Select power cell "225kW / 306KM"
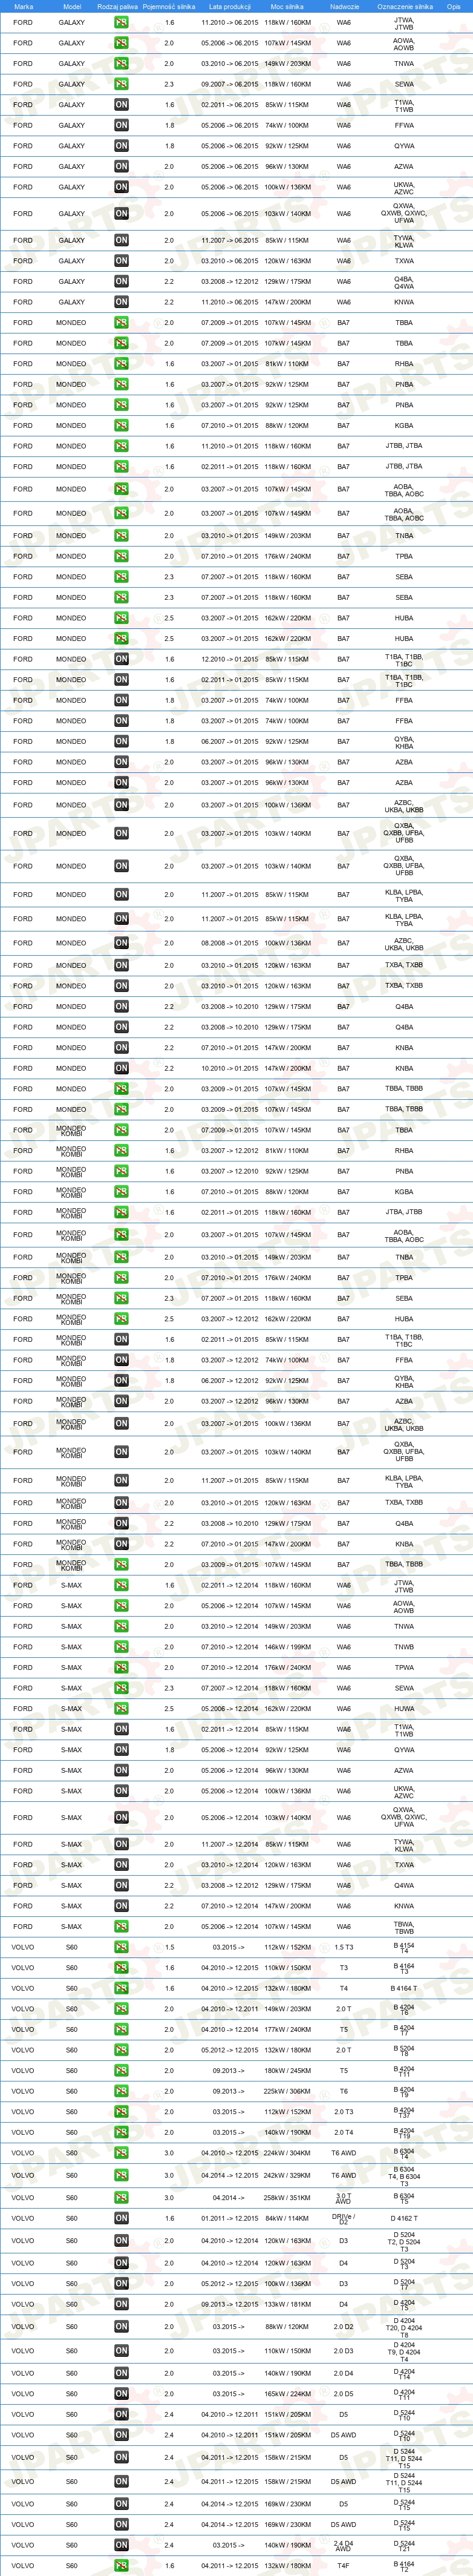 (287, 2091)
